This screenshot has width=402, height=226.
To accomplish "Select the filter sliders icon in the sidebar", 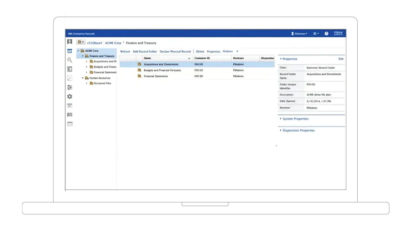I will [70, 87].
